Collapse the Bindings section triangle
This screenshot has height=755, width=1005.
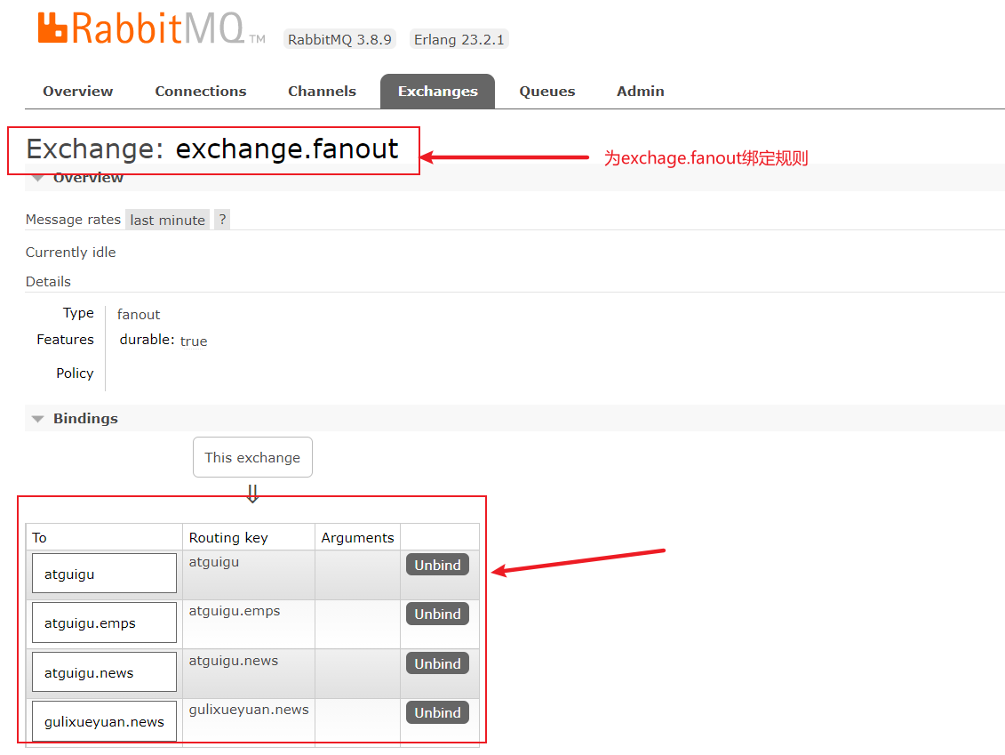tap(38, 419)
